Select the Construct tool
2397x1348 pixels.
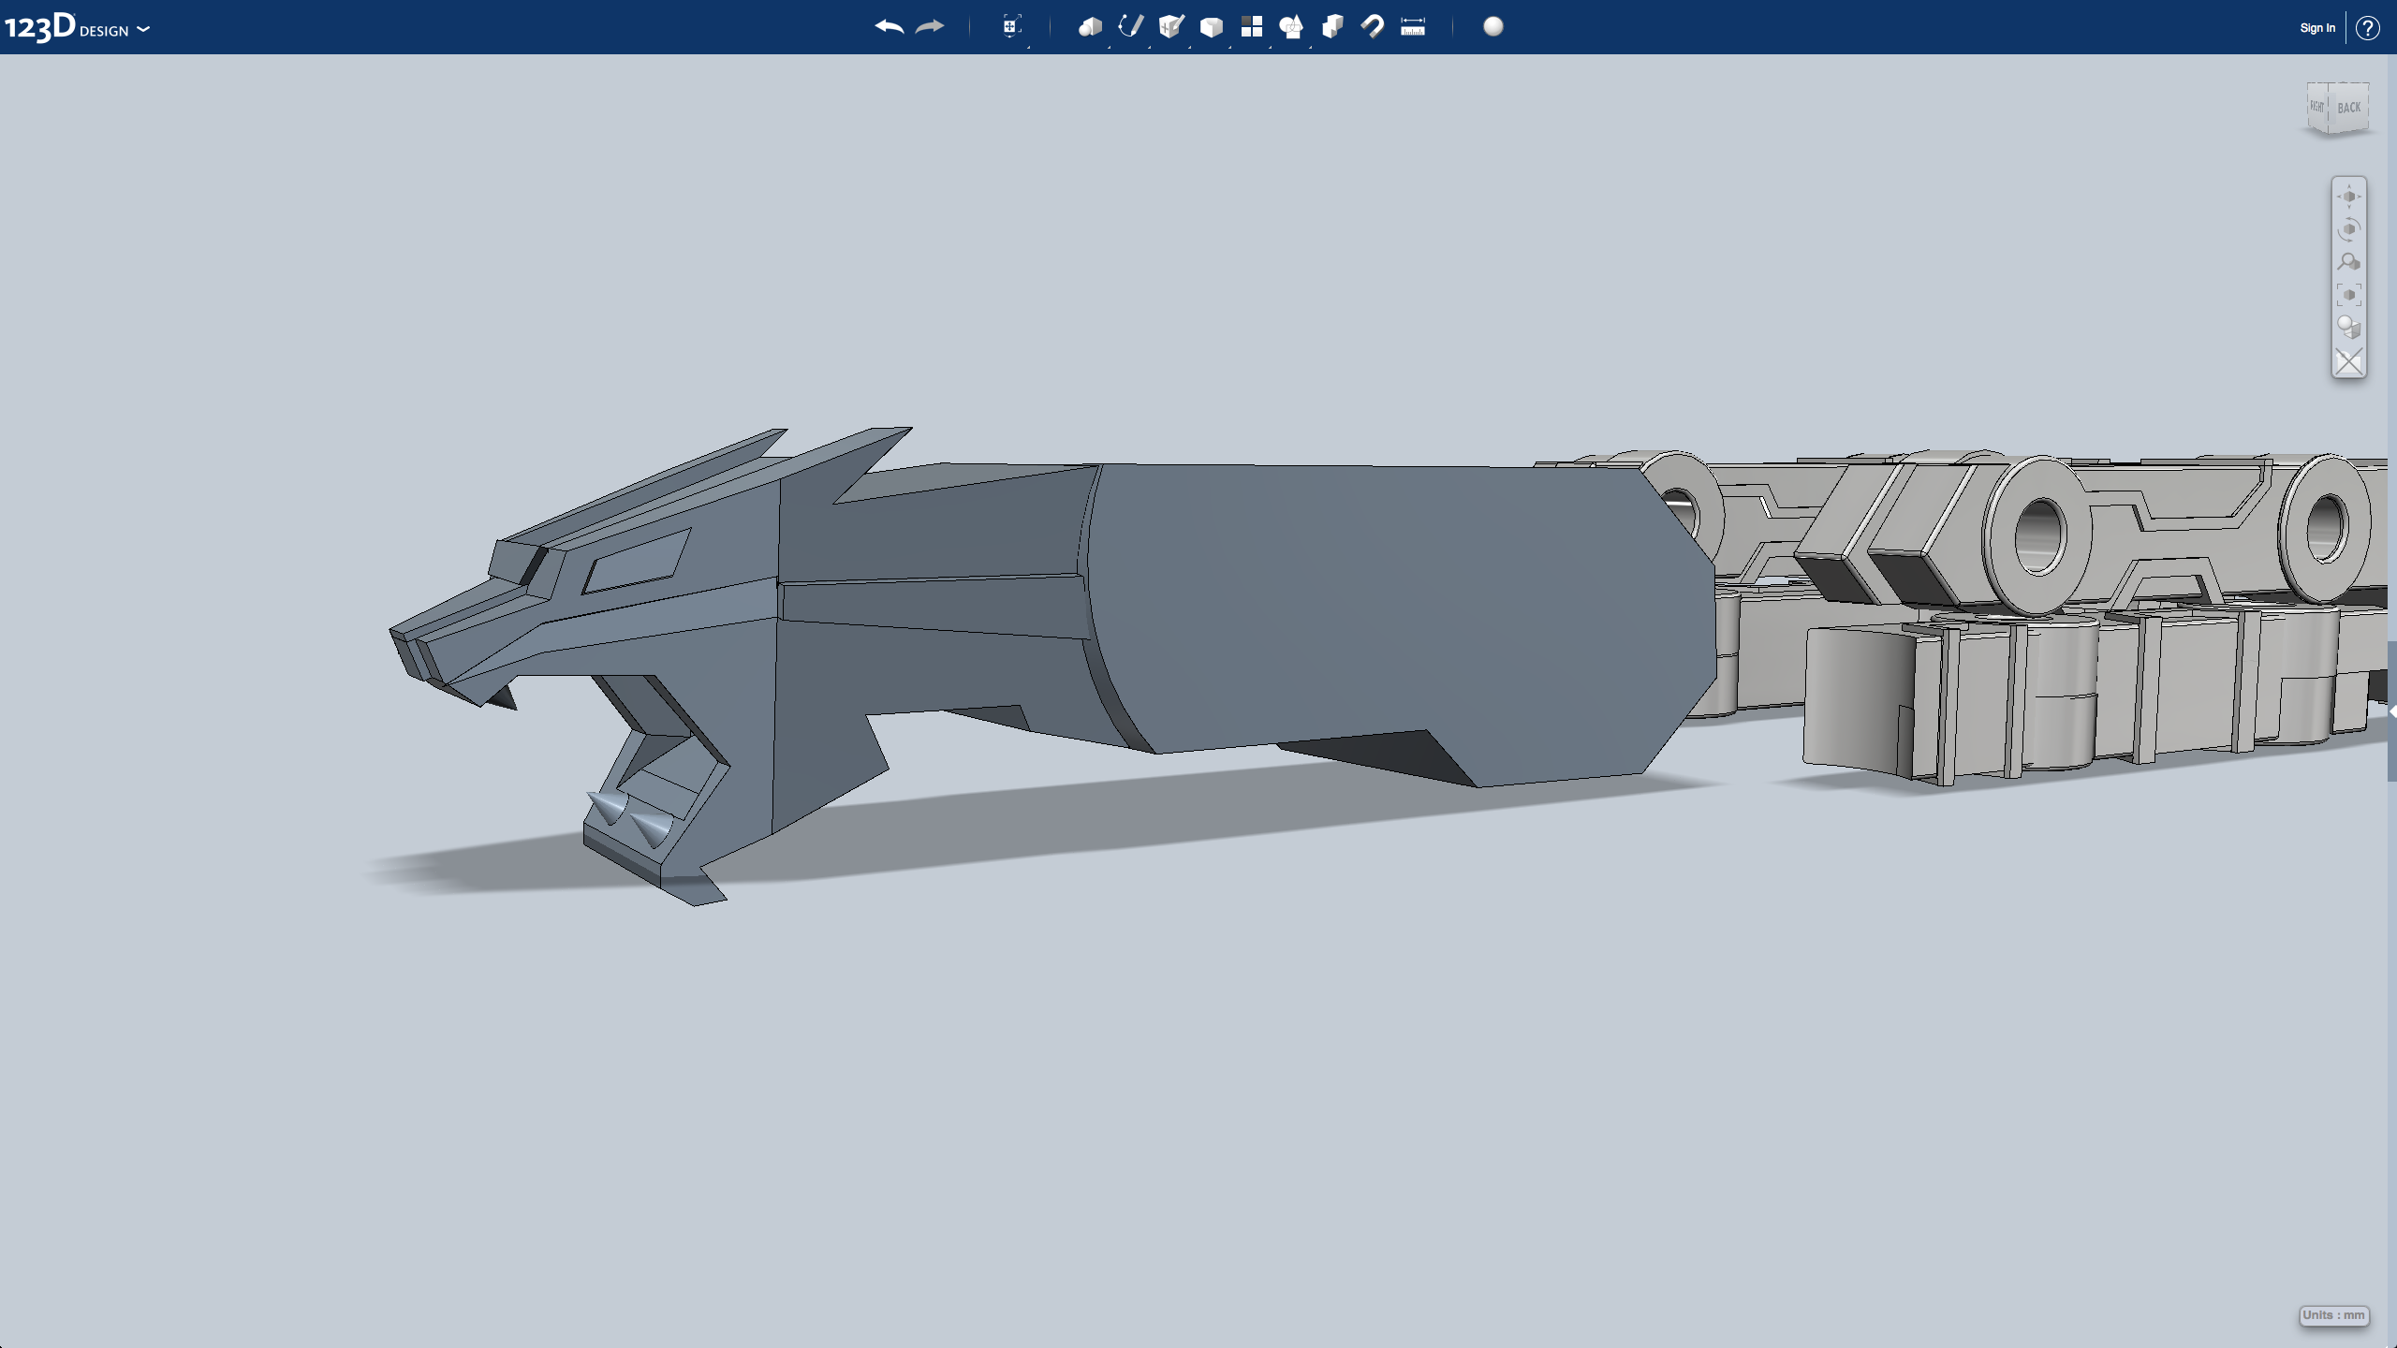[x=1170, y=27]
